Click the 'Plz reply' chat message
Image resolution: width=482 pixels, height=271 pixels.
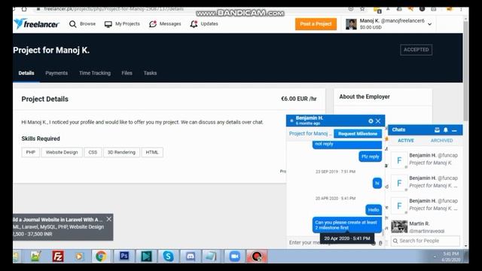point(370,157)
